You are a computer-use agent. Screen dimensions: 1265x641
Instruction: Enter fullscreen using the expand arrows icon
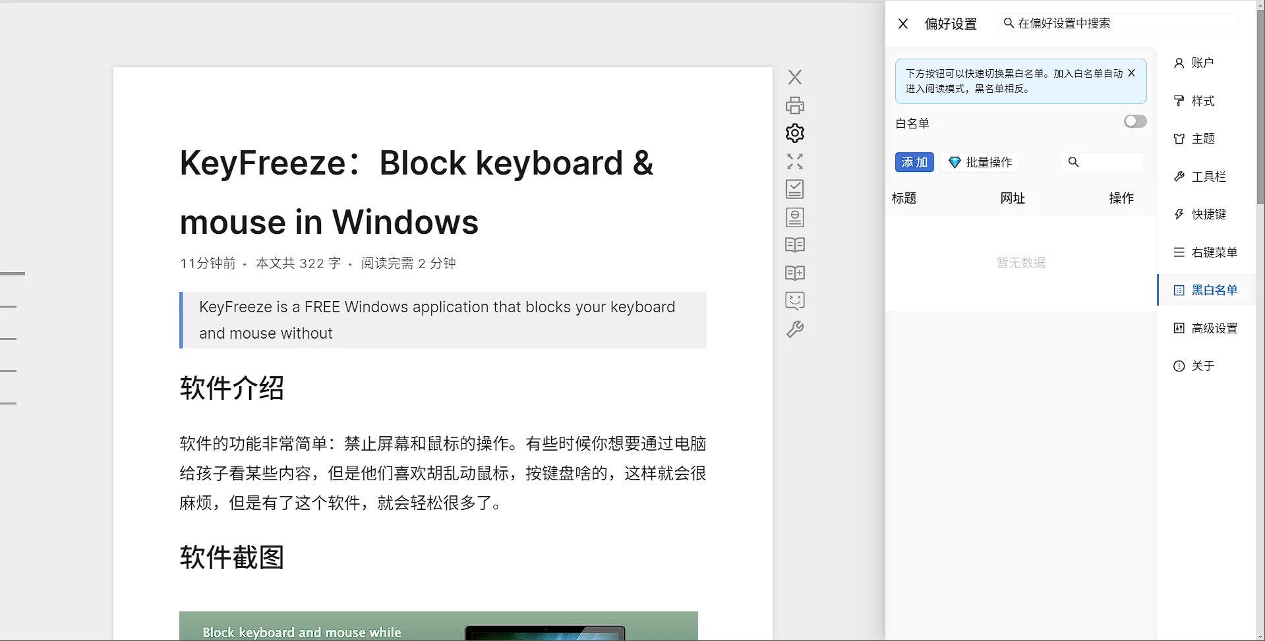click(x=795, y=161)
